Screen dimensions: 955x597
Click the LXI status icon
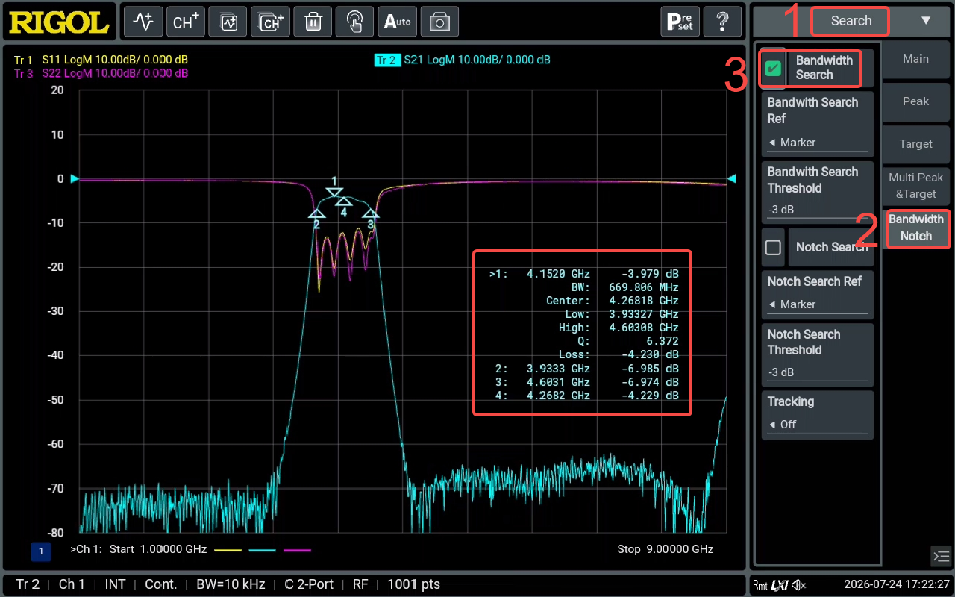point(780,584)
